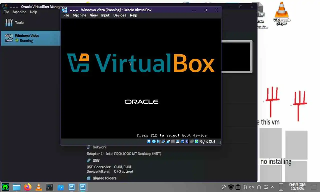The width and height of the screenshot is (320, 192).
Task: Click the green-arrow keyboard capture icon beside Right Ctrl
Action: (x=197, y=141)
